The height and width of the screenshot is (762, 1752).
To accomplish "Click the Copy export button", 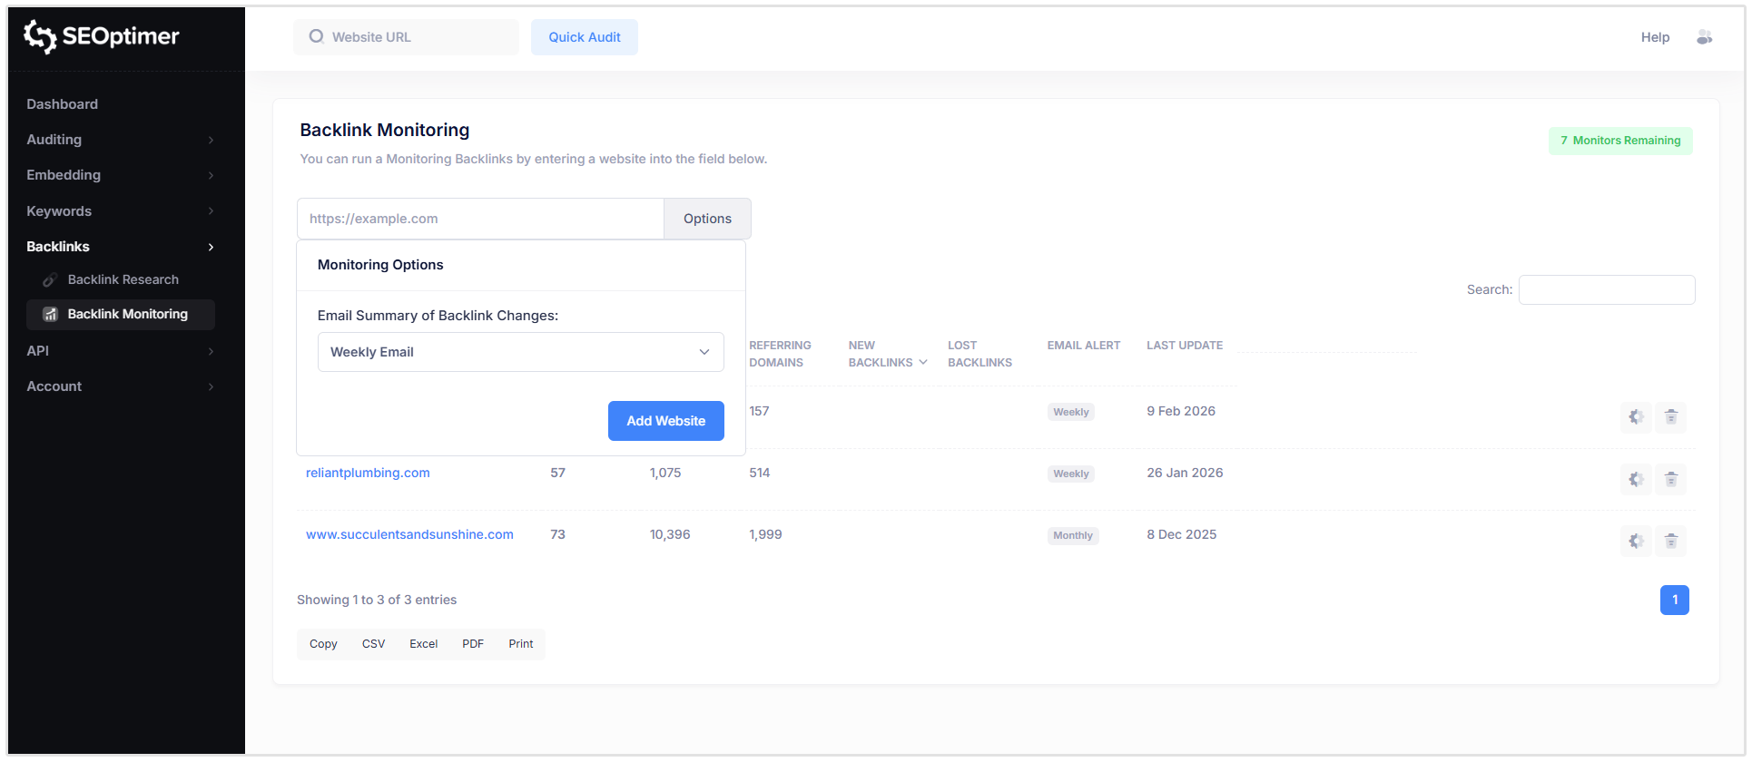I will (x=323, y=644).
